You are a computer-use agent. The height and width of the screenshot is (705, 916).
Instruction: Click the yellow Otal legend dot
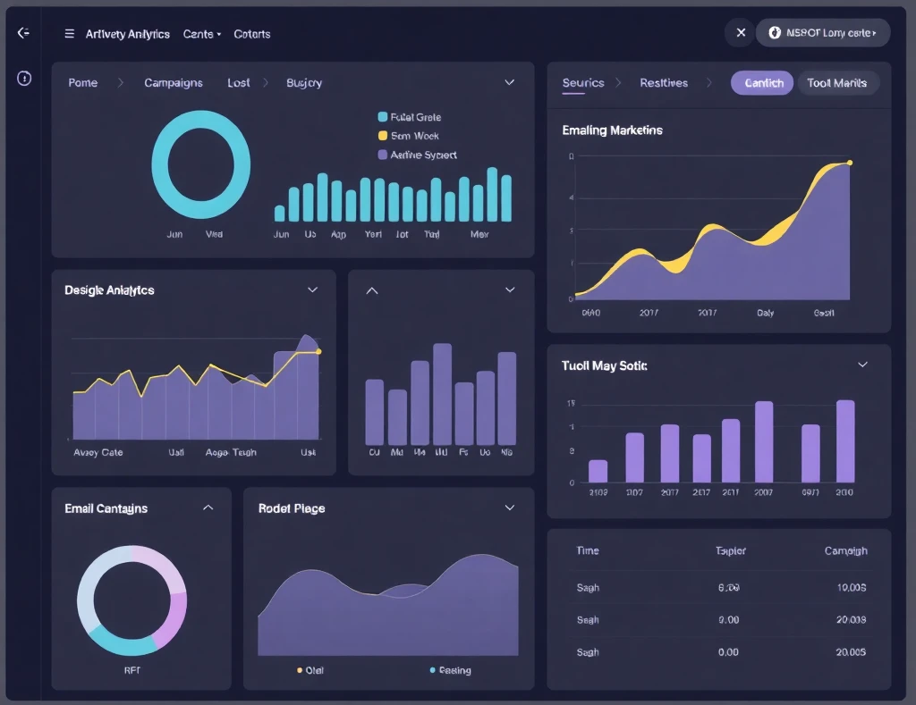pos(300,670)
